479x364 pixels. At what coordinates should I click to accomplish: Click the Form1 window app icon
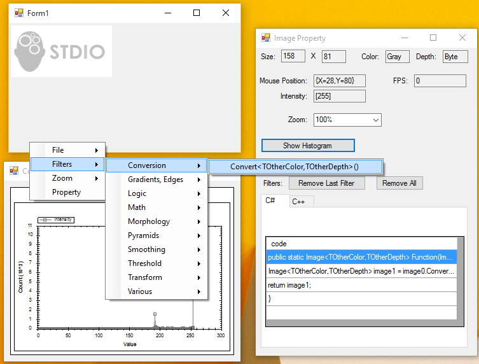[x=19, y=13]
